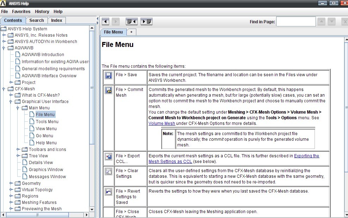Expand ANSYS AUTODYN in Workbench node
Viewport: 348px width, 218px height.
pos(4,41)
